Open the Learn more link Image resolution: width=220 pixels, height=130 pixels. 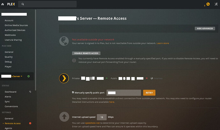coord(163,43)
